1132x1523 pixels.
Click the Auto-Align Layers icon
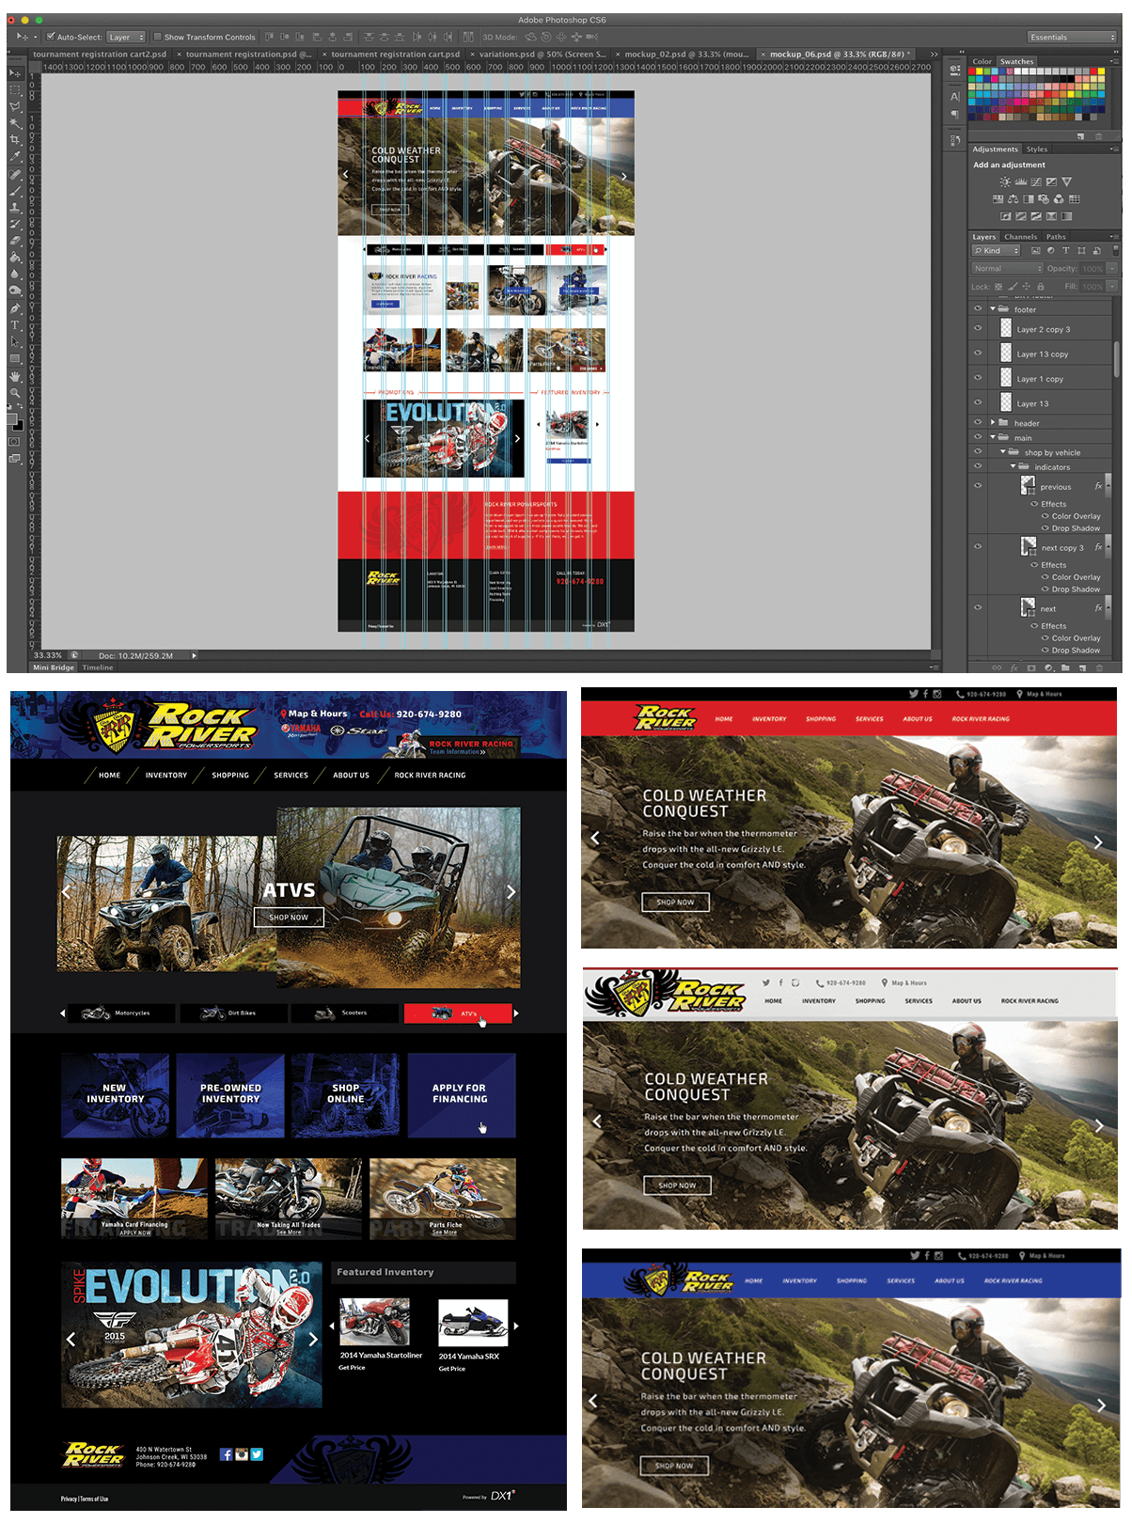point(467,37)
